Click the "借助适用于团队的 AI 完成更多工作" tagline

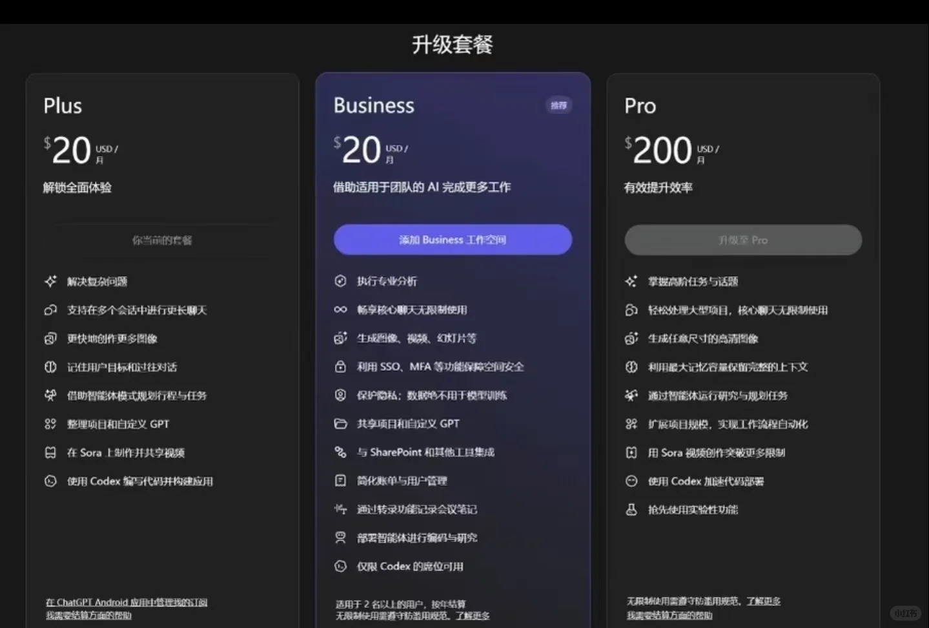pos(422,187)
